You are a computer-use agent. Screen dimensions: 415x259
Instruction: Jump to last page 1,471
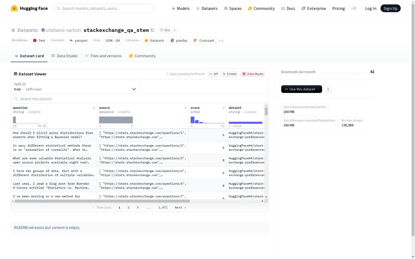(x=163, y=207)
